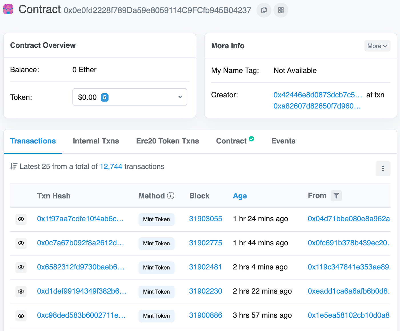Viewport: 400px width, 331px height.
Task: Click the 'Not Available' name tag value
Action: tap(295, 71)
